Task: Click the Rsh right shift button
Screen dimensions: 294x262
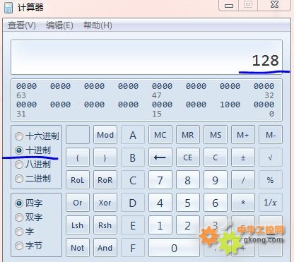Action: [x=105, y=225]
